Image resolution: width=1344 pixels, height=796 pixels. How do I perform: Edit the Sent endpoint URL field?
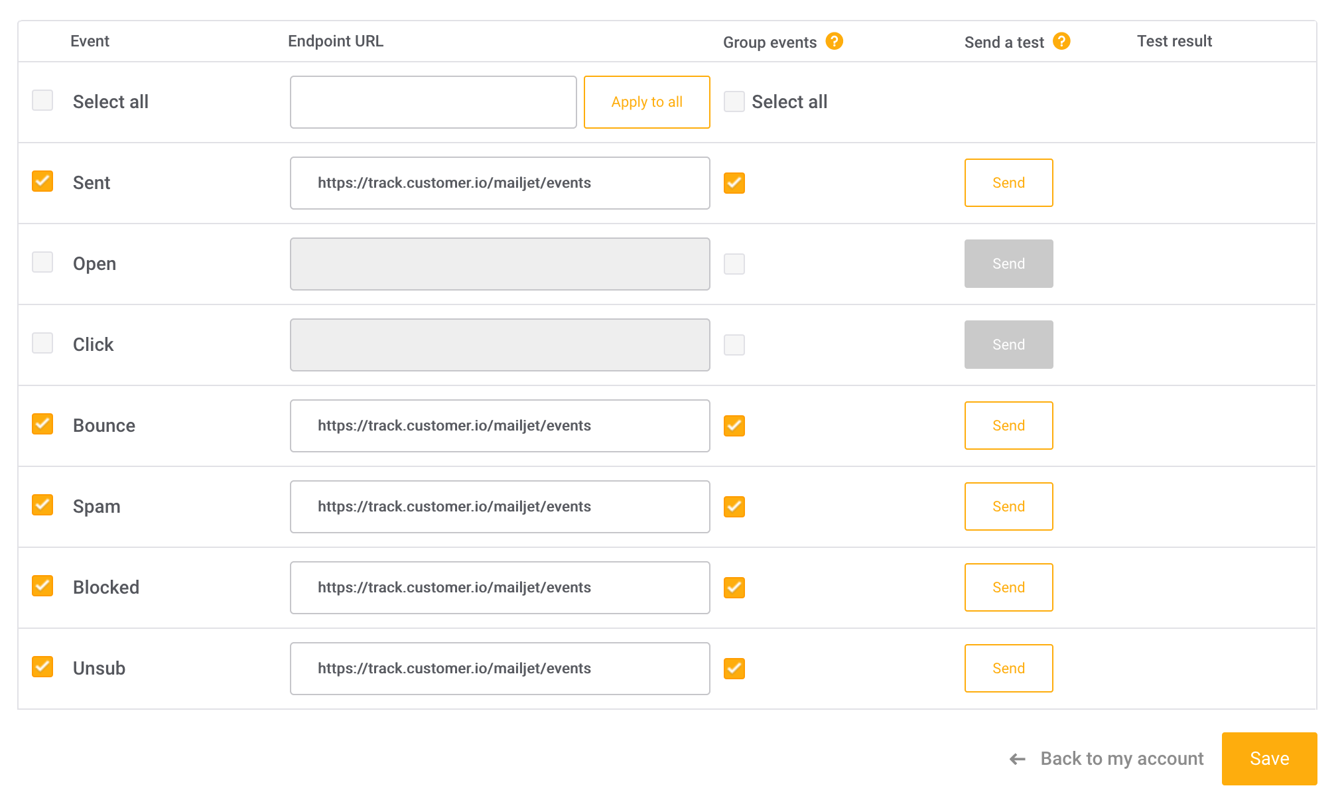[500, 183]
